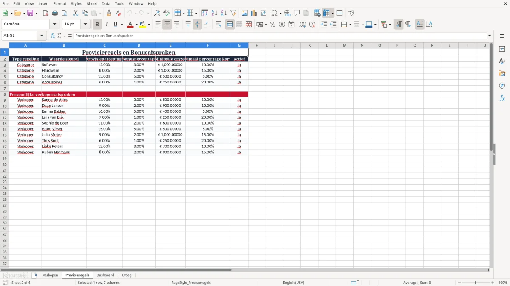Open the Function Wizard
The width and height of the screenshot is (510, 286).
click(x=53, y=36)
